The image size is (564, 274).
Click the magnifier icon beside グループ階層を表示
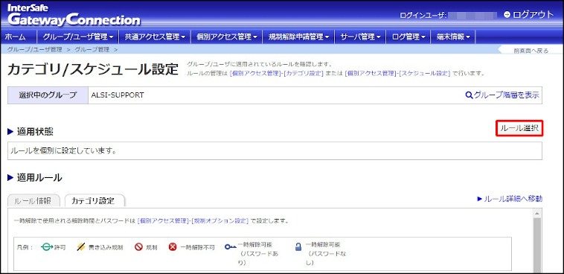coord(469,95)
